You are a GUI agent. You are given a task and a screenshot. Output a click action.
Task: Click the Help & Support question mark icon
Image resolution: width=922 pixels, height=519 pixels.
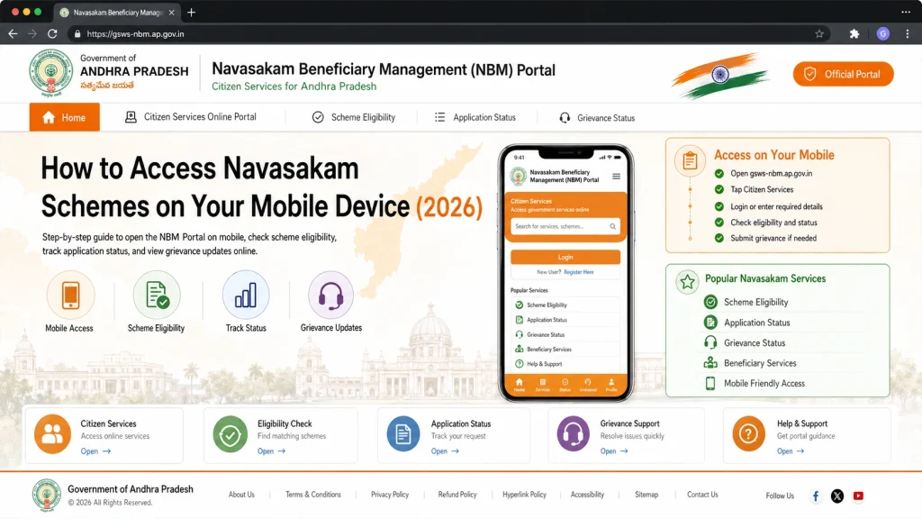[748, 434]
